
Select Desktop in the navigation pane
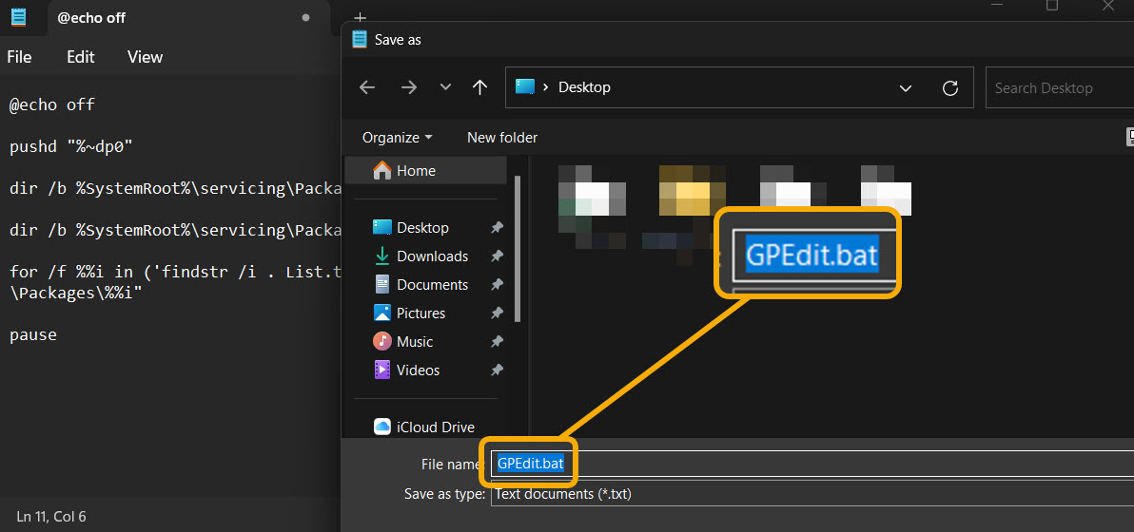(422, 227)
